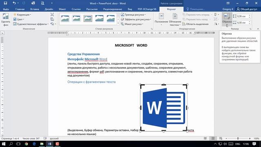The width and height of the screenshot is (261, 147).
Task: Click the tab stop selector icon
Action: click(x=2, y=33)
